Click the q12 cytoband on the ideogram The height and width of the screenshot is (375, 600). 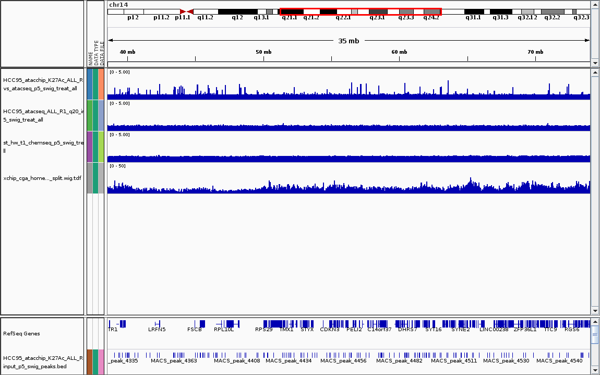(237, 11)
